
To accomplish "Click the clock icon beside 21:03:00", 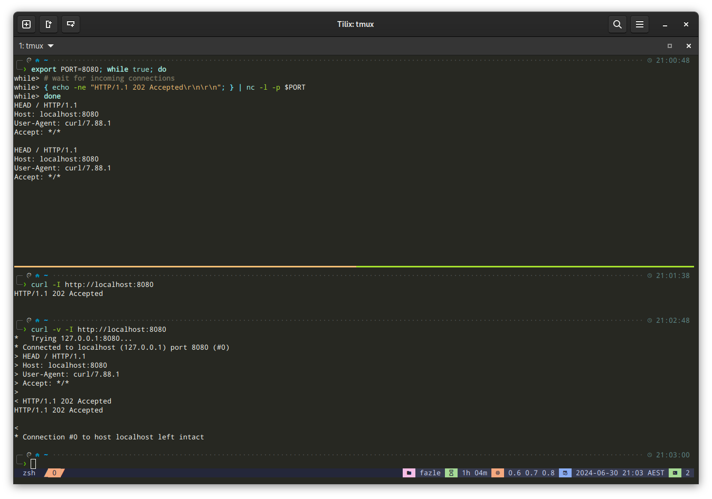I will (650, 455).
